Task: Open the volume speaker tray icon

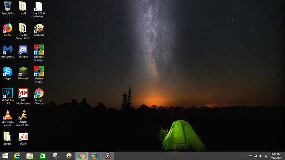Action: [261, 156]
